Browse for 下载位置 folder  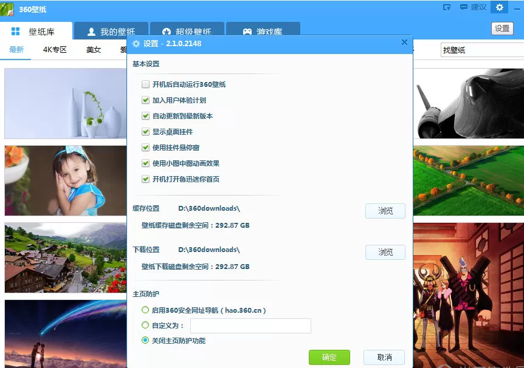[x=385, y=252]
